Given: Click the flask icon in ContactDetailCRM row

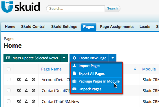Looking at the screenshot, I should pos(26,90).
